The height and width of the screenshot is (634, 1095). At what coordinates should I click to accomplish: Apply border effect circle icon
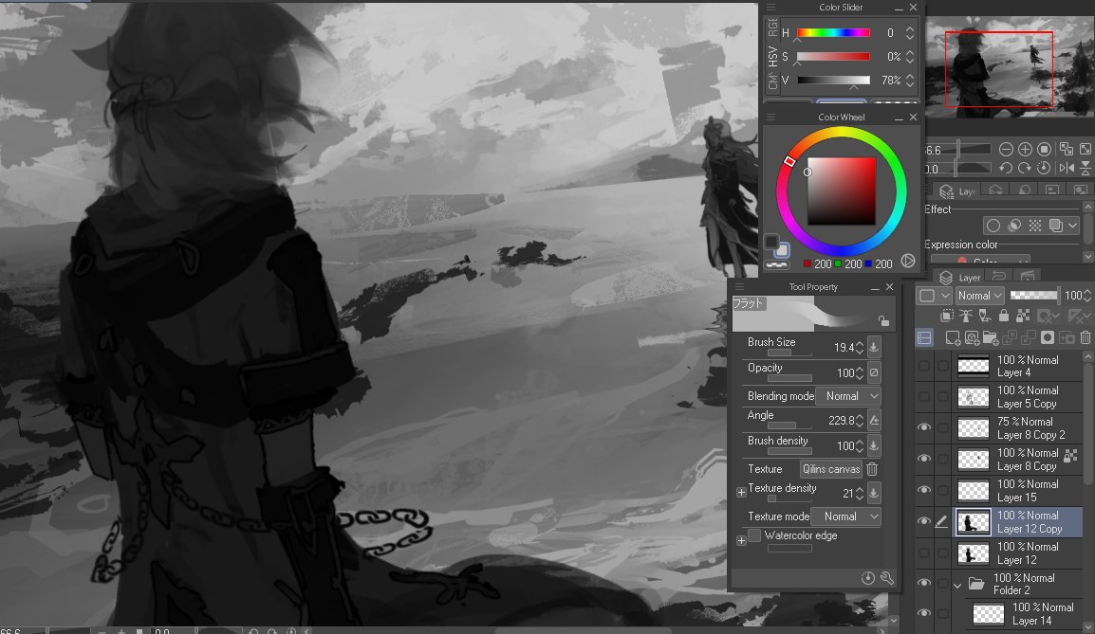[993, 226]
